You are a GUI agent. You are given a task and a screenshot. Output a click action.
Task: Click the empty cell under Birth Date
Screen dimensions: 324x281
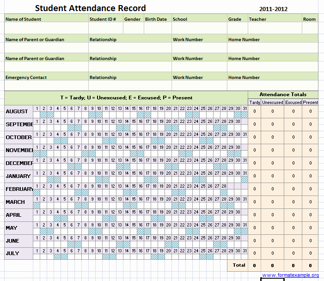point(158,28)
